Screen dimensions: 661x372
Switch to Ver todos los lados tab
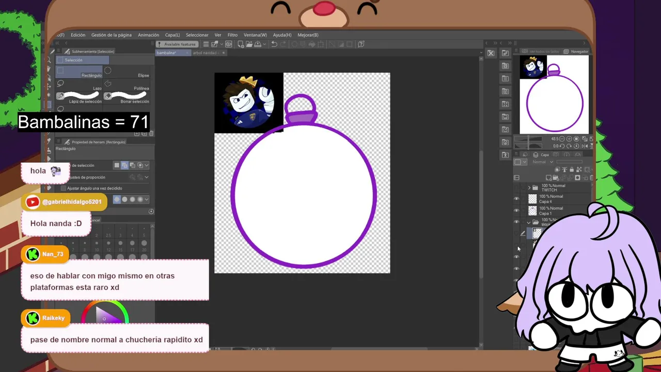pos(540,52)
